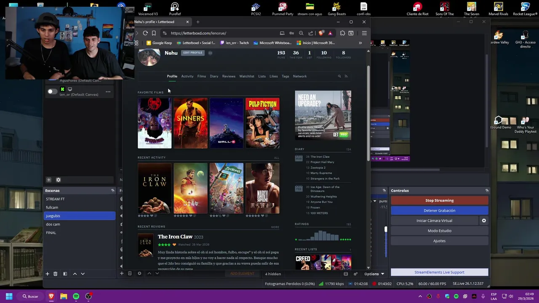Open virtual camera settings gear
Image resolution: width=539 pixels, height=303 pixels.
pyautogui.click(x=484, y=221)
